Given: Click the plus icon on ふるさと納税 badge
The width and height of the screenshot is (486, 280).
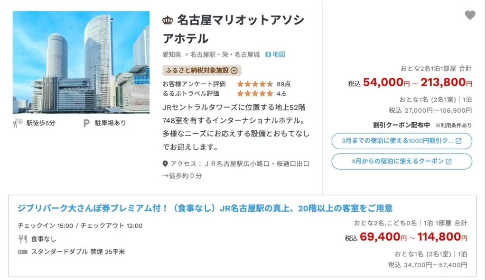Looking at the screenshot, I should [234, 71].
